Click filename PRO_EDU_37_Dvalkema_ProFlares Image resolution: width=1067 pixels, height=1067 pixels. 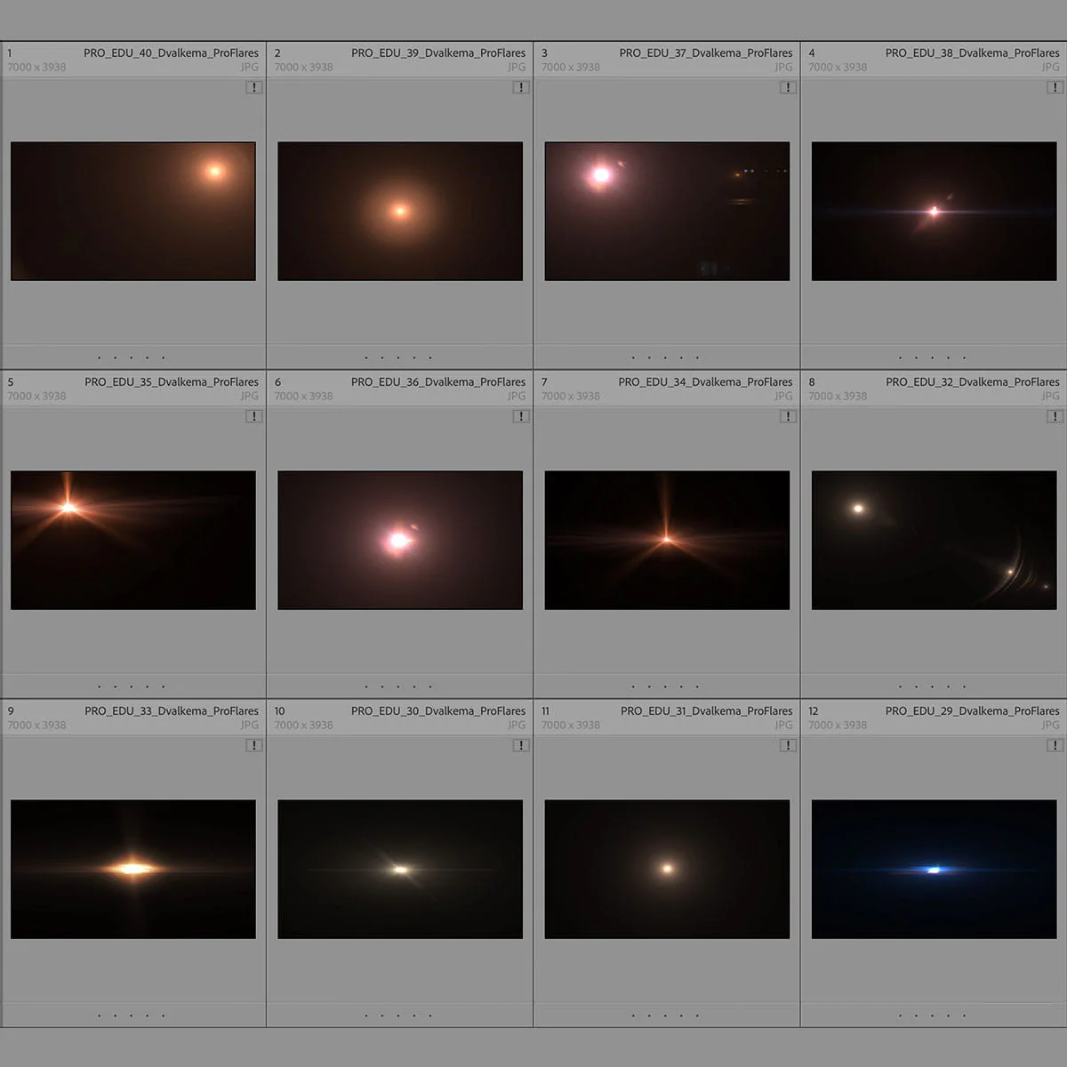pos(706,53)
